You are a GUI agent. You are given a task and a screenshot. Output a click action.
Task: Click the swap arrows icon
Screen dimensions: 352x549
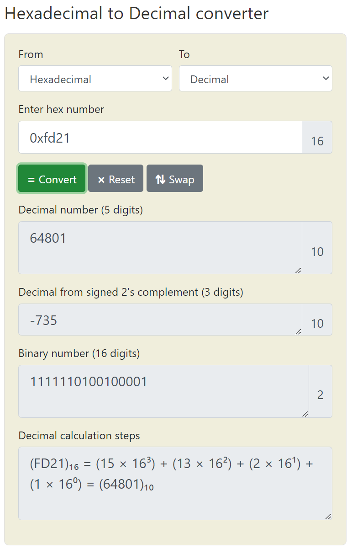pos(160,179)
